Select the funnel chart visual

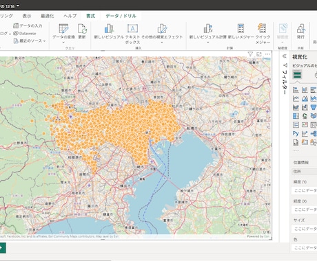(314, 107)
